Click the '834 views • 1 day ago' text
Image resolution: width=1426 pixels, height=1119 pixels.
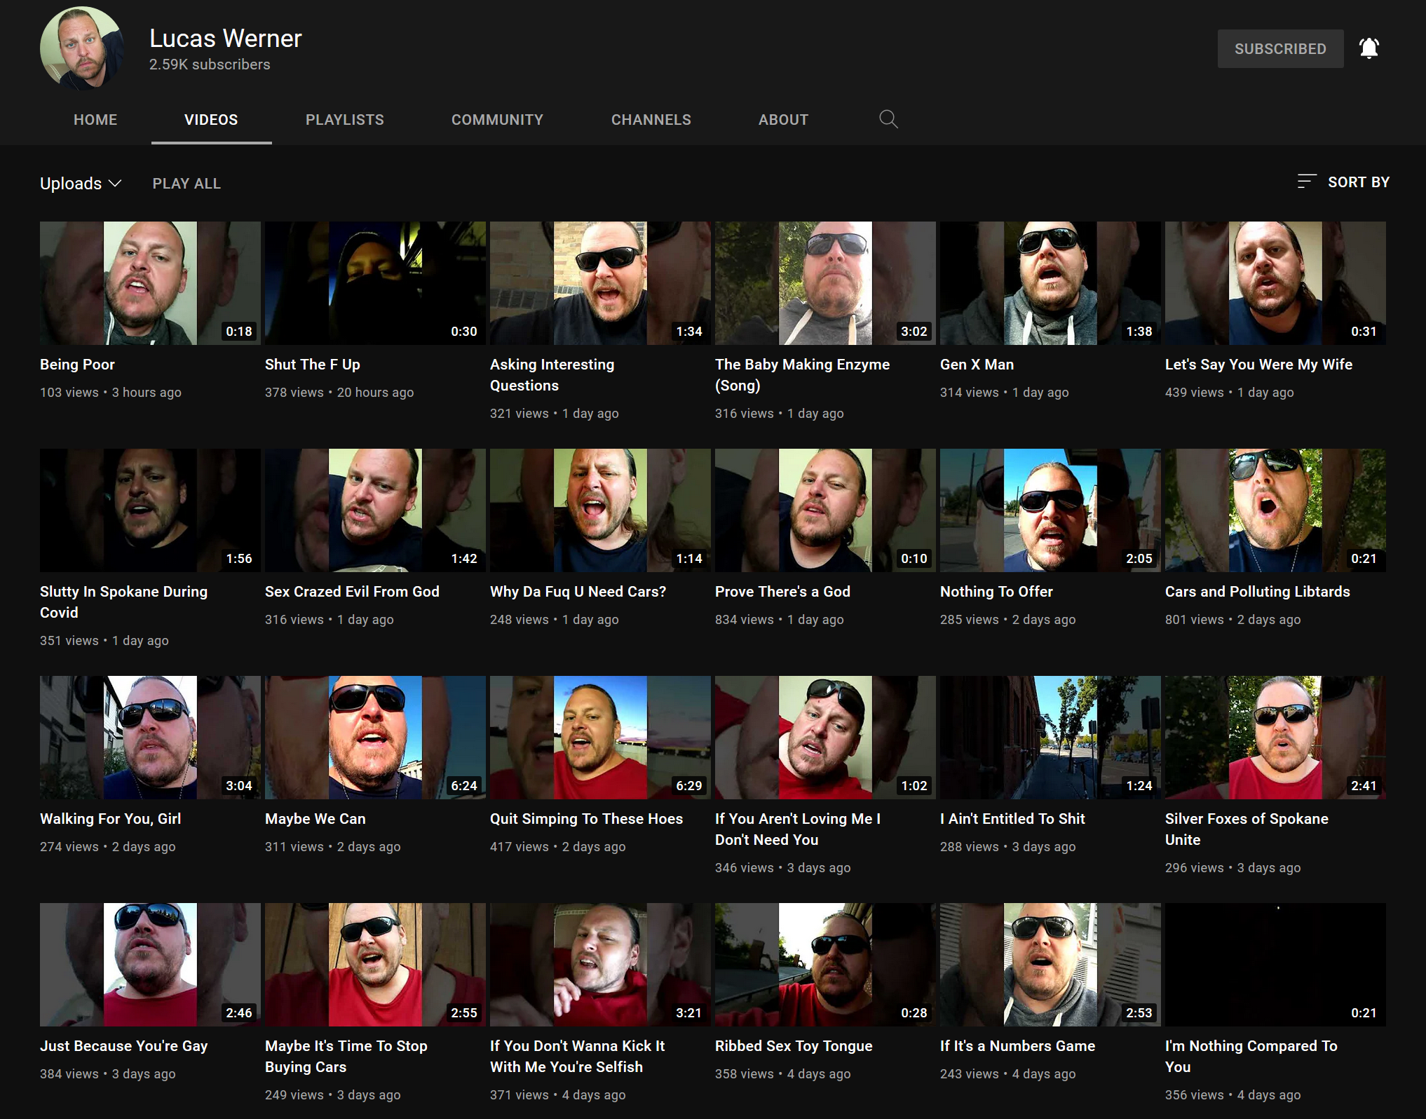[x=779, y=620]
